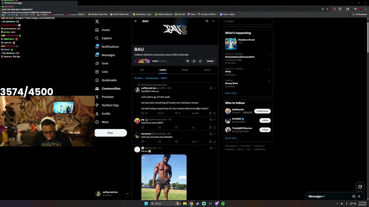The height and width of the screenshot is (207, 369).
Task: Toggle community notifications bell
Action: 200,61
